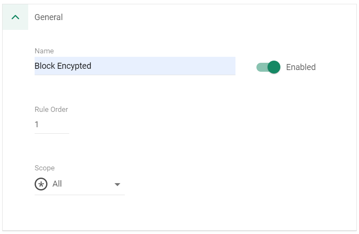Click the Enabled label text
The height and width of the screenshot is (234, 359).
point(301,67)
